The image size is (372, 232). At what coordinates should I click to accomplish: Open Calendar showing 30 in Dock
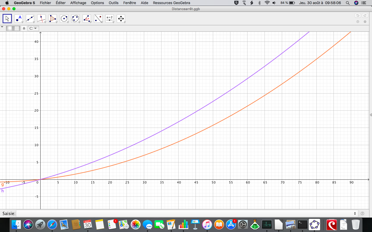pyautogui.click(x=88, y=225)
